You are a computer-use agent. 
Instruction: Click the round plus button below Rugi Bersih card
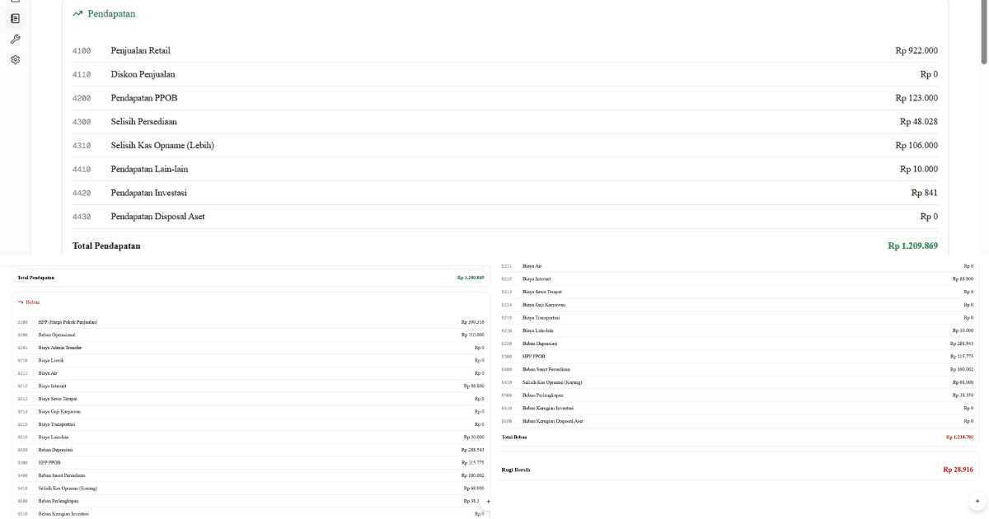point(977,501)
